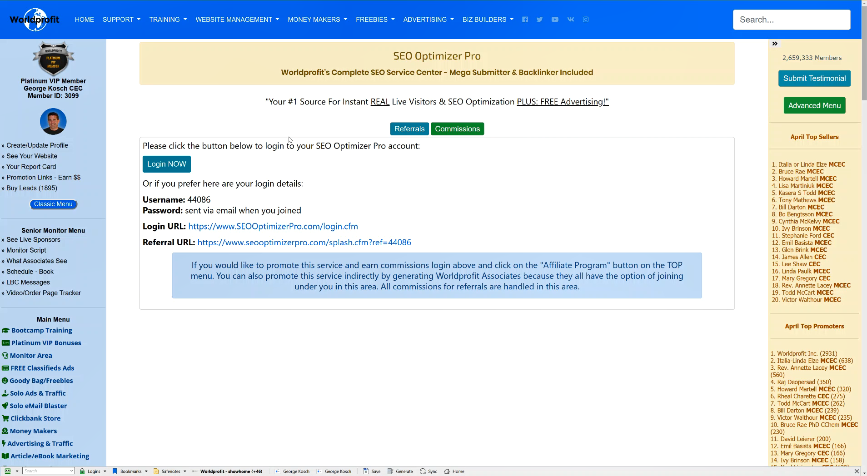Open first George Kosch identity in toolbar

click(292, 471)
